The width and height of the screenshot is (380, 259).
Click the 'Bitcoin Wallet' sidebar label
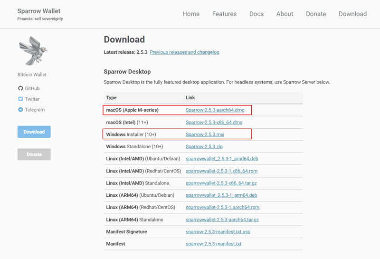(32, 75)
